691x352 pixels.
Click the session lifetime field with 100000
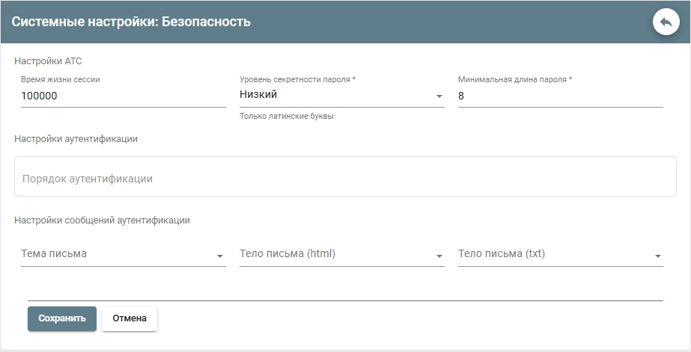(123, 96)
